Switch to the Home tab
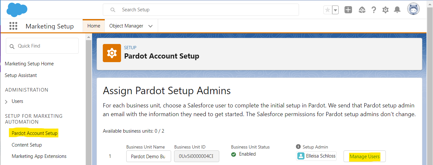The height and width of the screenshot is (165, 433). click(x=94, y=26)
